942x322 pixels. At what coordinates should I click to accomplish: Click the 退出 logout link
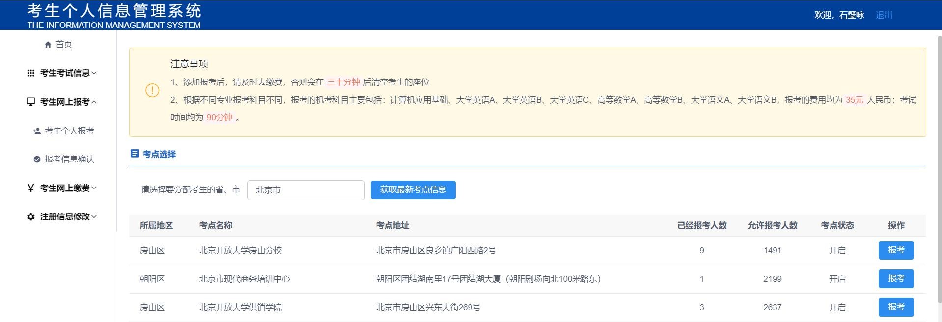tap(884, 15)
